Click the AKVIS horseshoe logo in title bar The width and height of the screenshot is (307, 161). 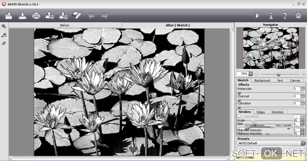[4, 4]
